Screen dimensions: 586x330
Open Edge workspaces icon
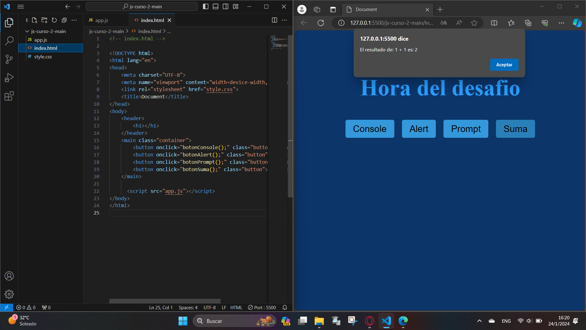pos(317,9)
